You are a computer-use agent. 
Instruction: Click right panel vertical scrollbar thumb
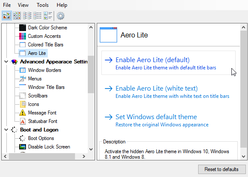(x=244, y=89)
